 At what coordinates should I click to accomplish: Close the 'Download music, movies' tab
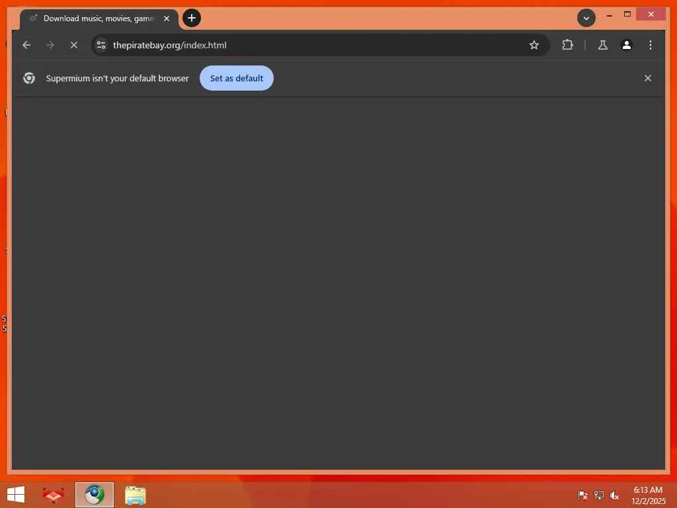[x=166, y=19]
